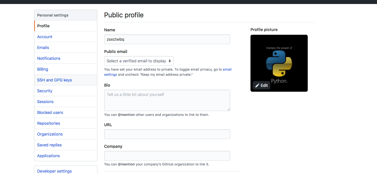Open the Public email dropdown
377x174 pixels.
[x=139, y=61]
